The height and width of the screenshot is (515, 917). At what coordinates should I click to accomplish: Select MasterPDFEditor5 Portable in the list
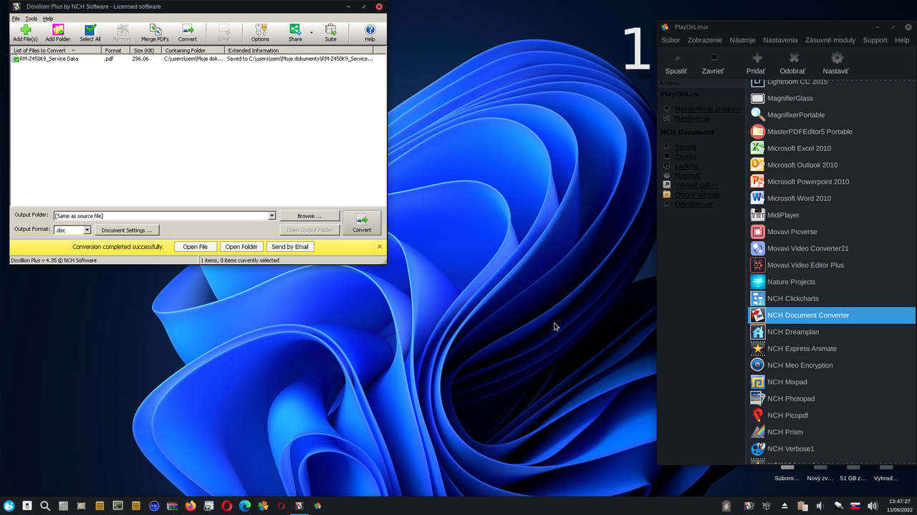point(832,132)
